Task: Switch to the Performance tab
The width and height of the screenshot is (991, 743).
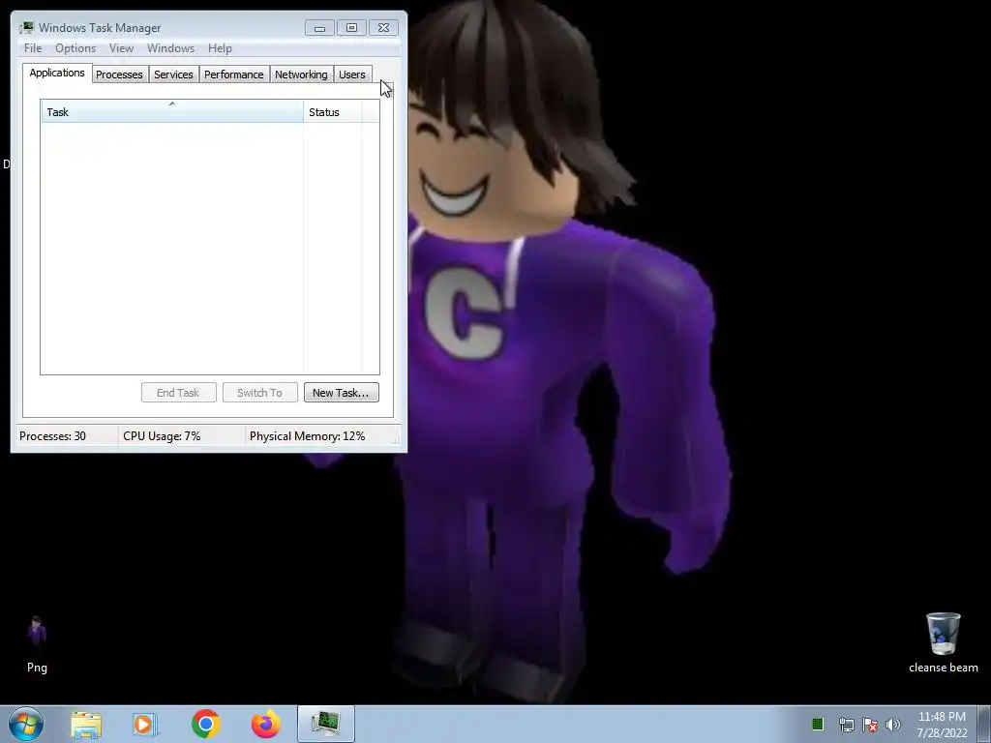Action: (234, 74)
